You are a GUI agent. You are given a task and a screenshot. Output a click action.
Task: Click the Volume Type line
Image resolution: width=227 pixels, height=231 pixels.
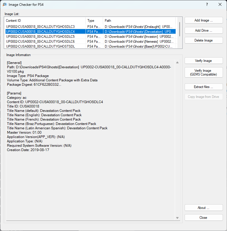point(52,80)
